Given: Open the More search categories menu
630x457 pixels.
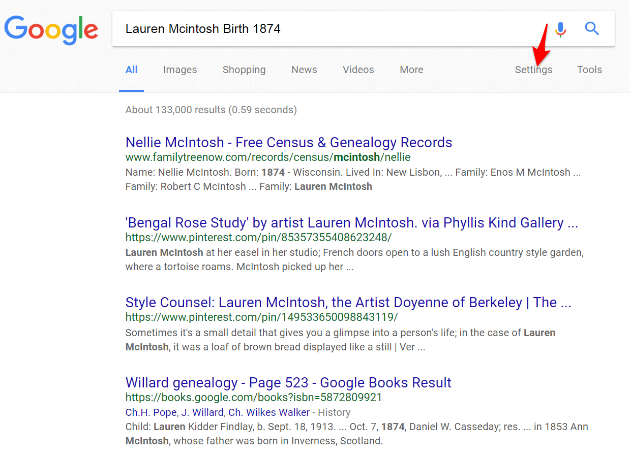Looking at the screenshot, I should coord(411,70).
